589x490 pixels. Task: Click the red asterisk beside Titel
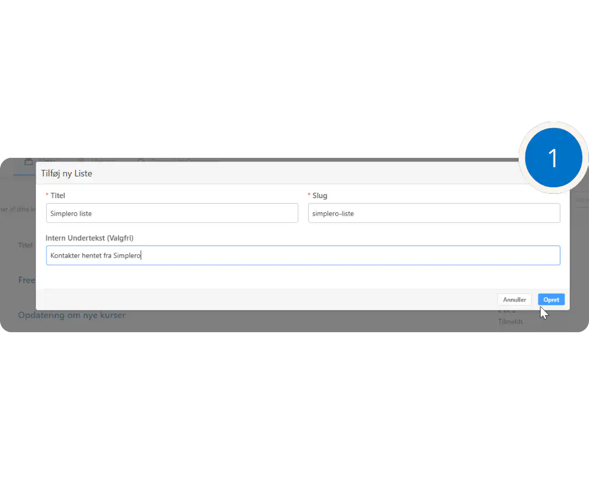[47, 195]
